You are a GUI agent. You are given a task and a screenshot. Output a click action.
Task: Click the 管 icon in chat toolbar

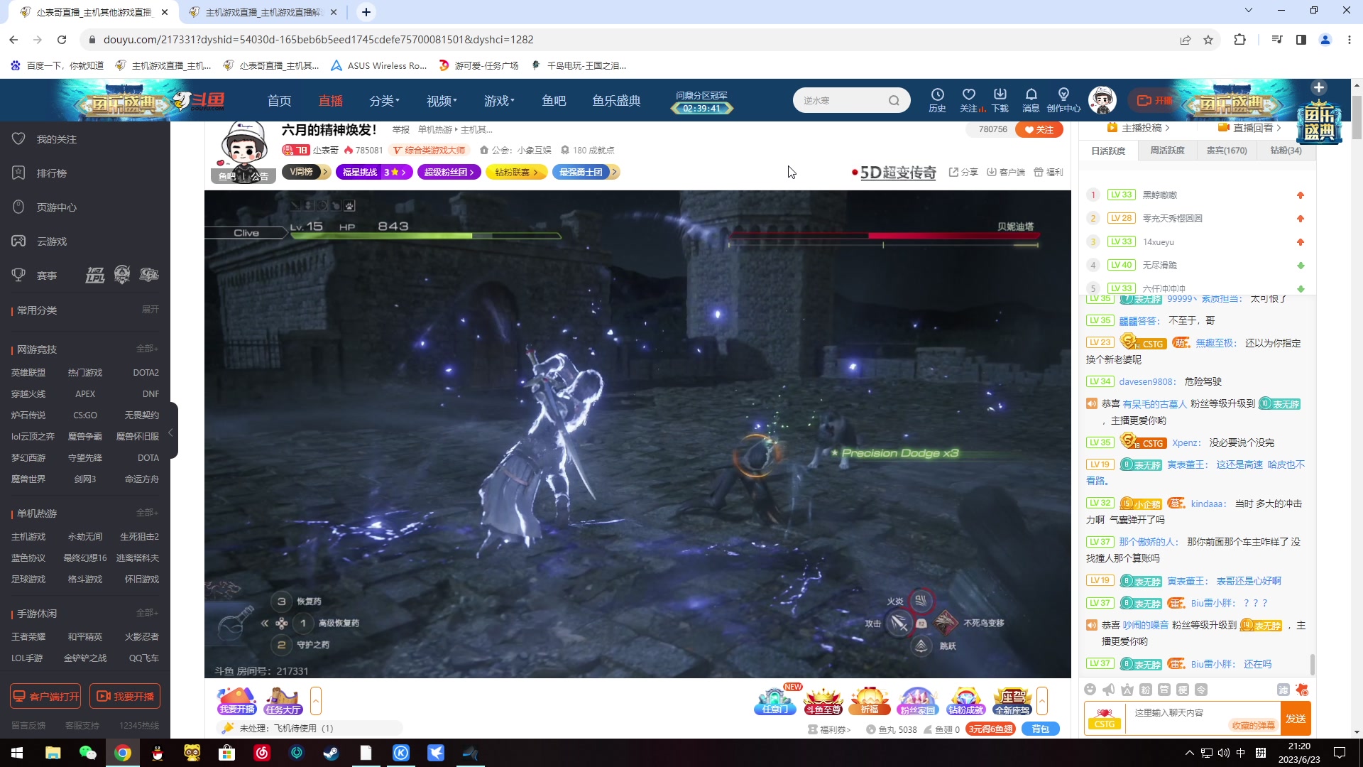pyautogui.click(x=1164, y=690)
